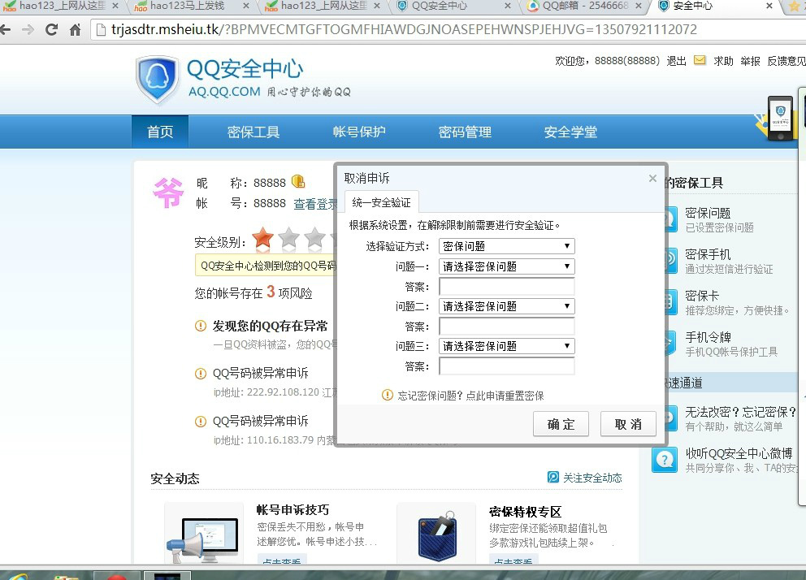Click the phone image in banner corner
This screenshot has height=580, width=806.
780,118
